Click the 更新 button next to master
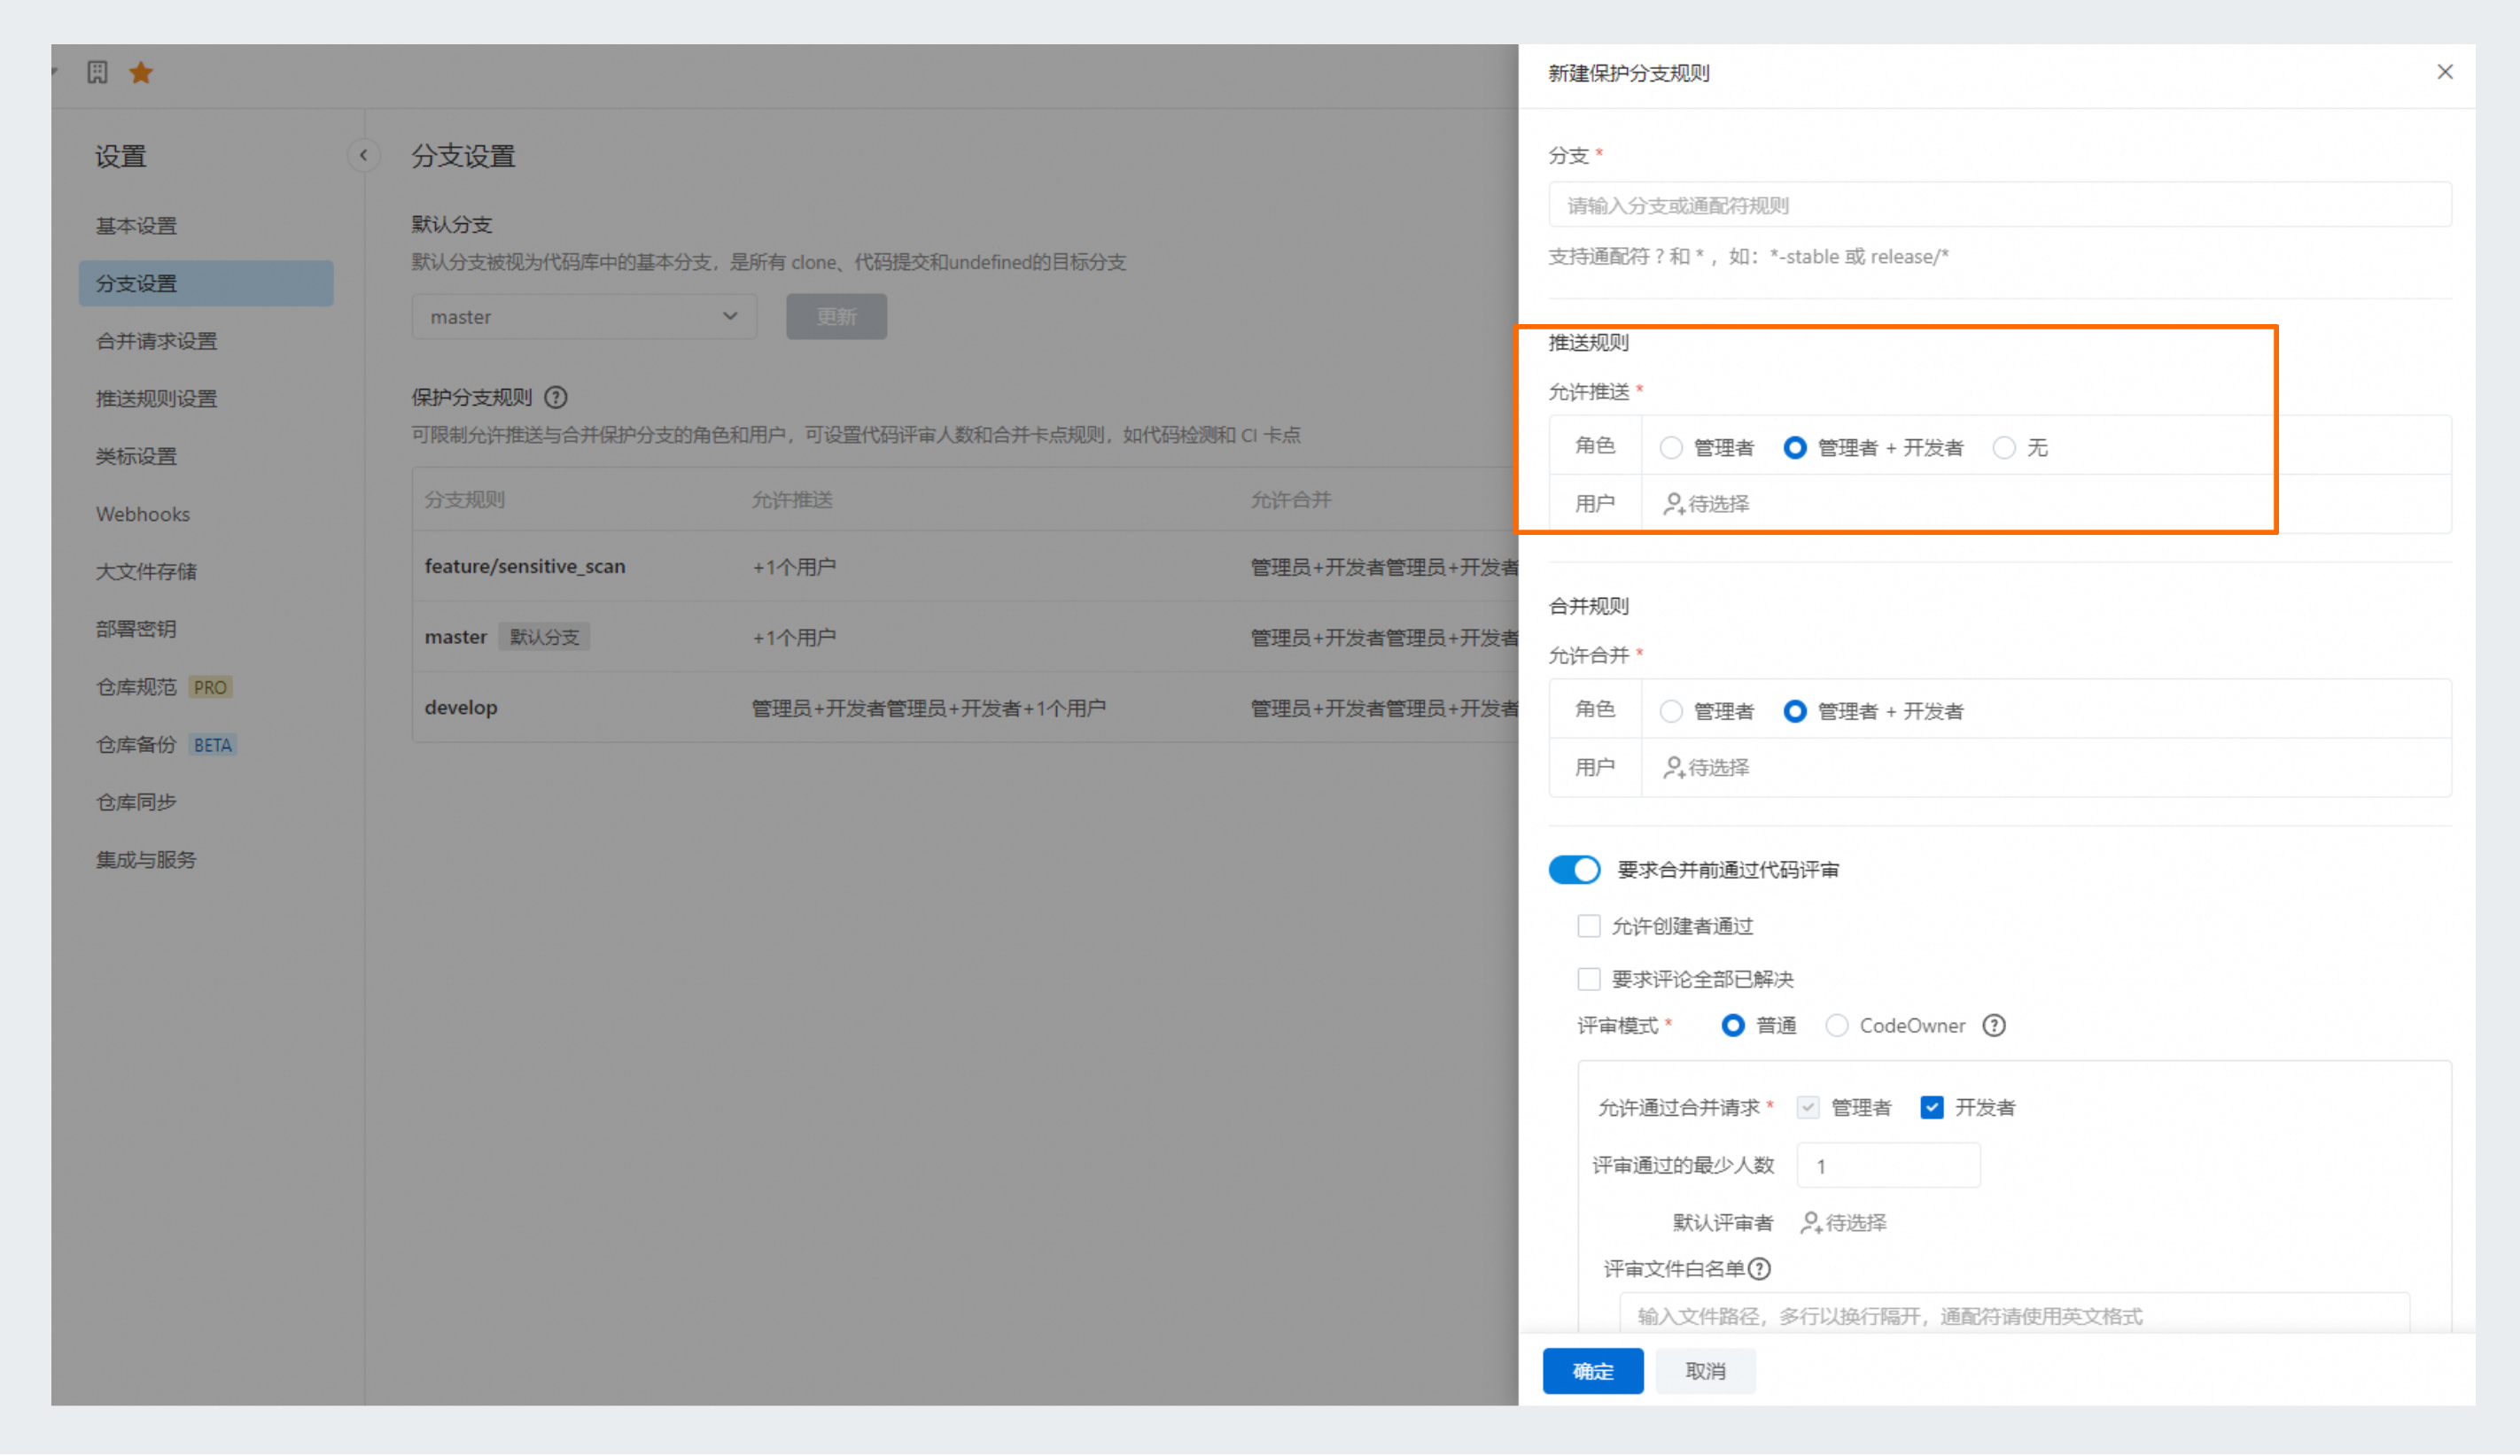This screenshot has height=1456, width=2520. coord(836,317)
